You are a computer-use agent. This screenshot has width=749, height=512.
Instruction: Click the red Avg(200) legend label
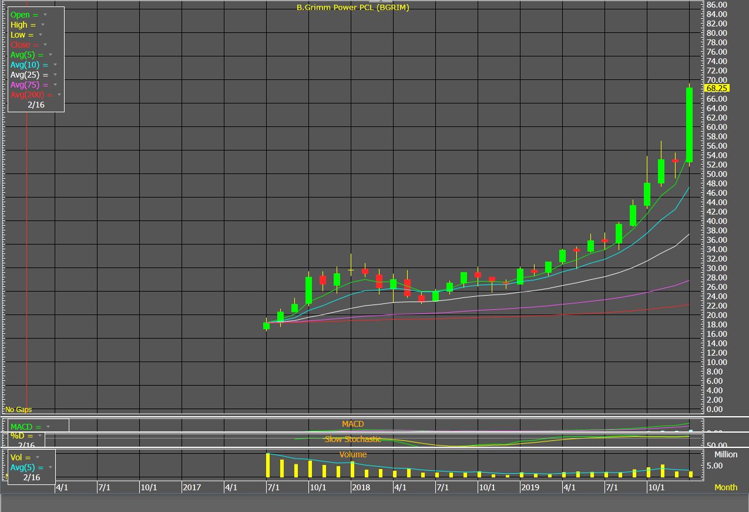tap(32, 95)
